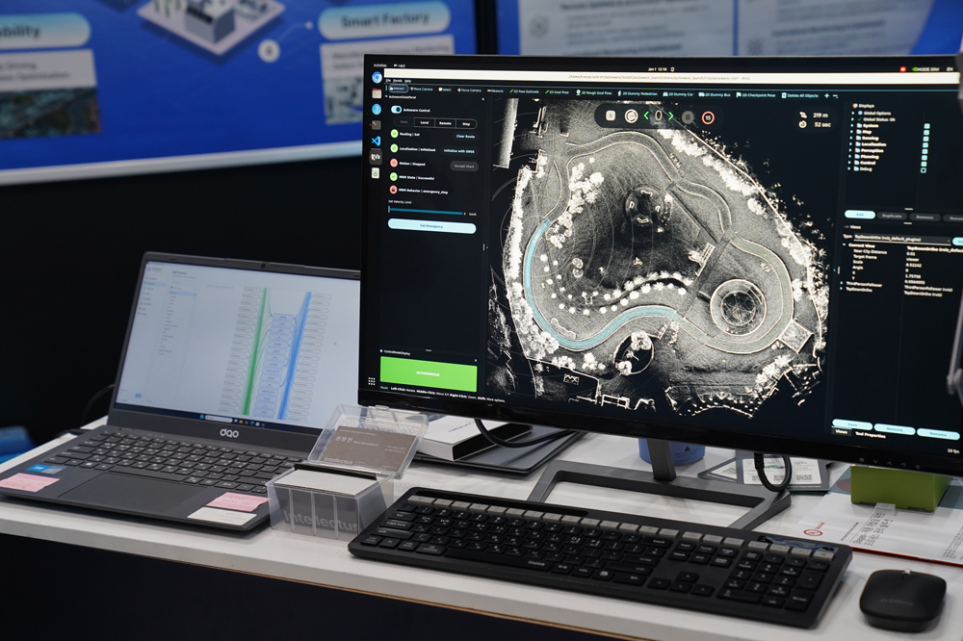Select the 2D Dummy Pedestrian tool
Screen dimensions: 963x641
[638, 93]
